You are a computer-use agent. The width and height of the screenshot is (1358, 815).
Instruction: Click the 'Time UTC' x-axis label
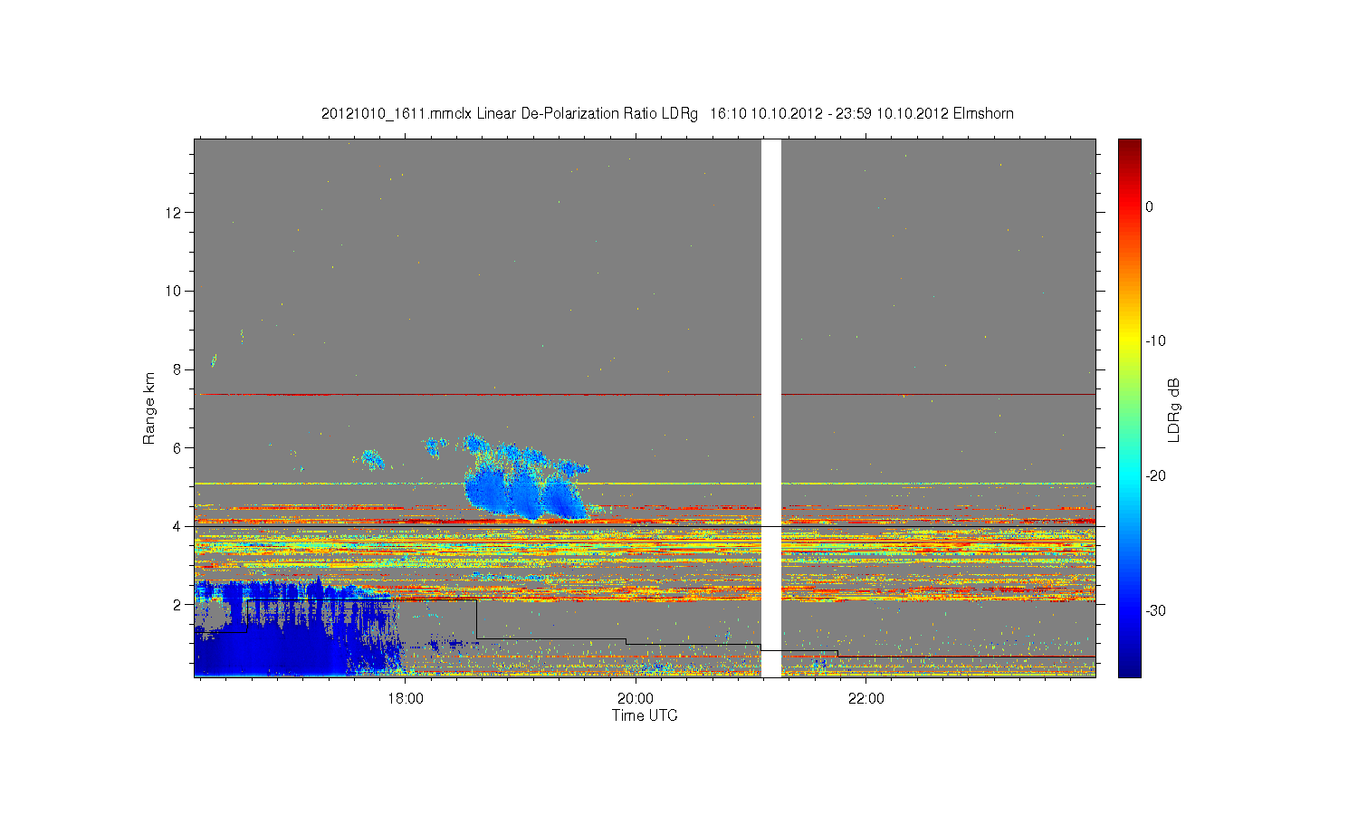point(645,715)
